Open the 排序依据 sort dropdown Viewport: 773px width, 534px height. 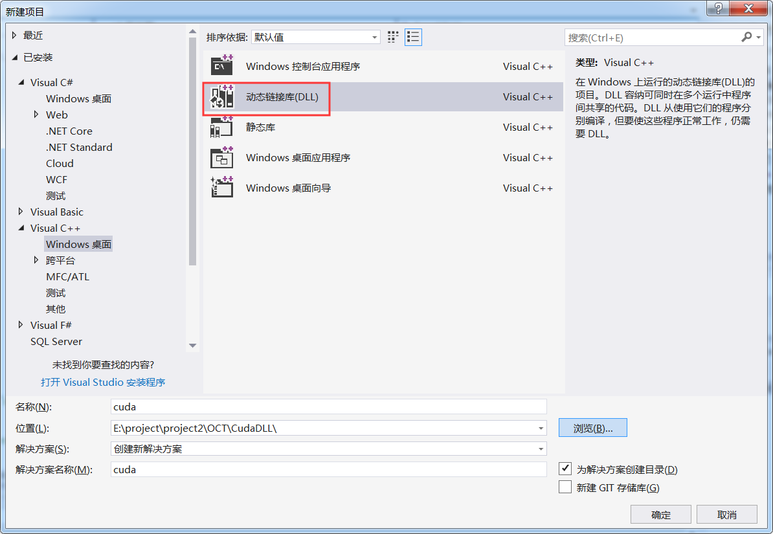[315, 37]
